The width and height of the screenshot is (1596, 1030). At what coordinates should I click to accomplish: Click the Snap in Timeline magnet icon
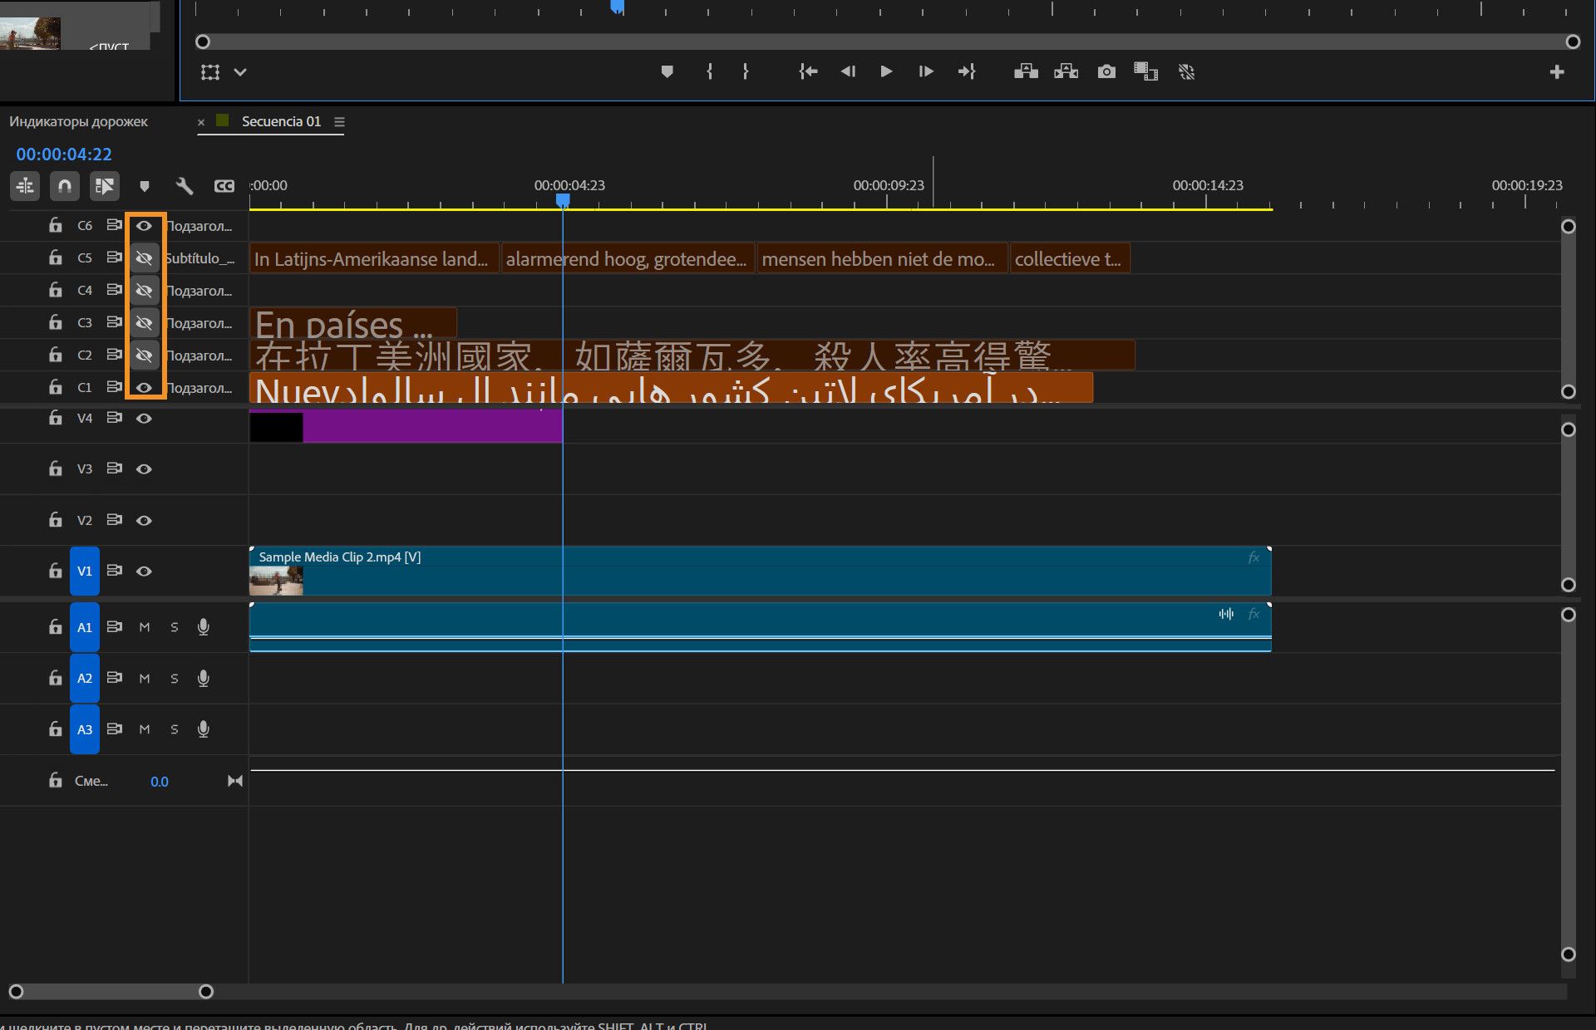tap(64, 186)
